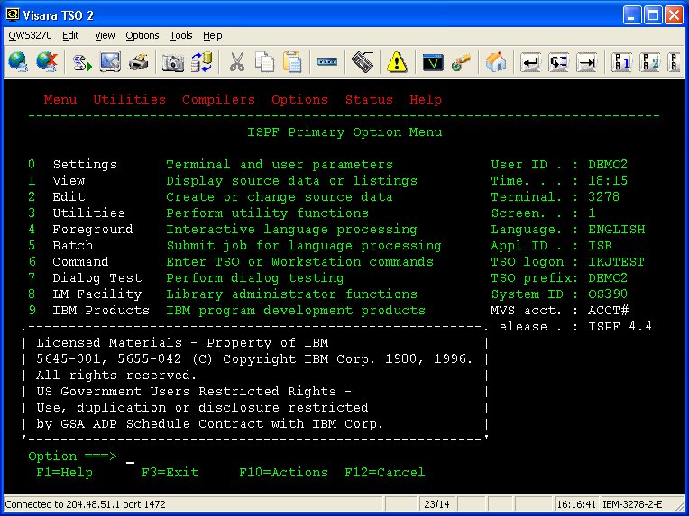Select red Compilers action bar item
The image size is (689, 516).
(218, 100)
